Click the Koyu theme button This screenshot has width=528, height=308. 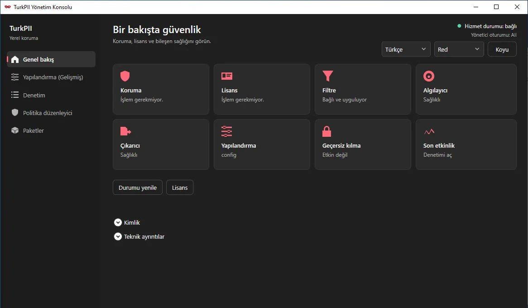tap(502, 49)
